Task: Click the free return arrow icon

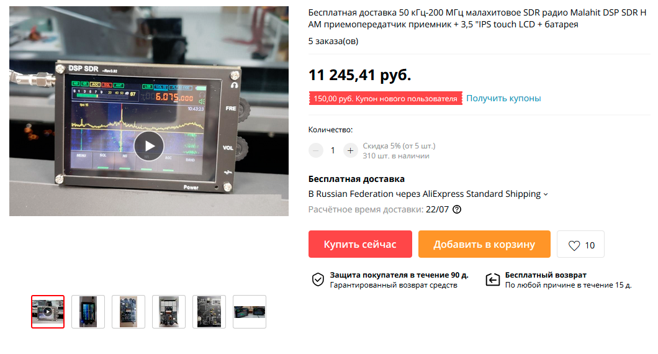Action: [493, 279]
